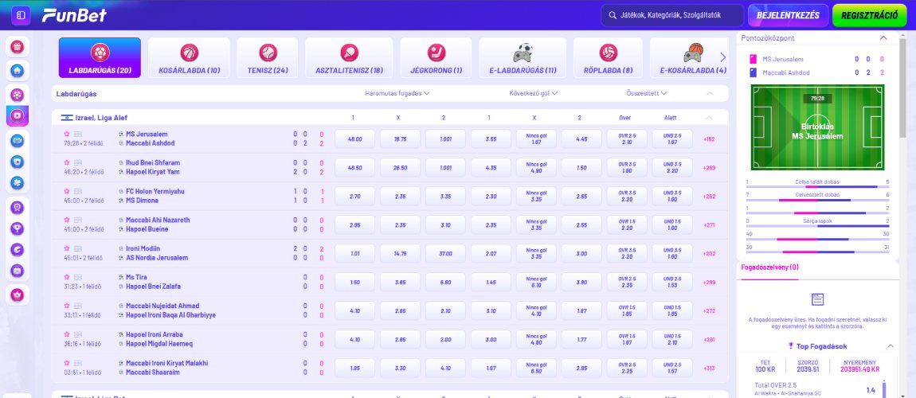Pick 2.35 draw odds for FC Holon Yermiyahu
916x398 pixels.
400,197
